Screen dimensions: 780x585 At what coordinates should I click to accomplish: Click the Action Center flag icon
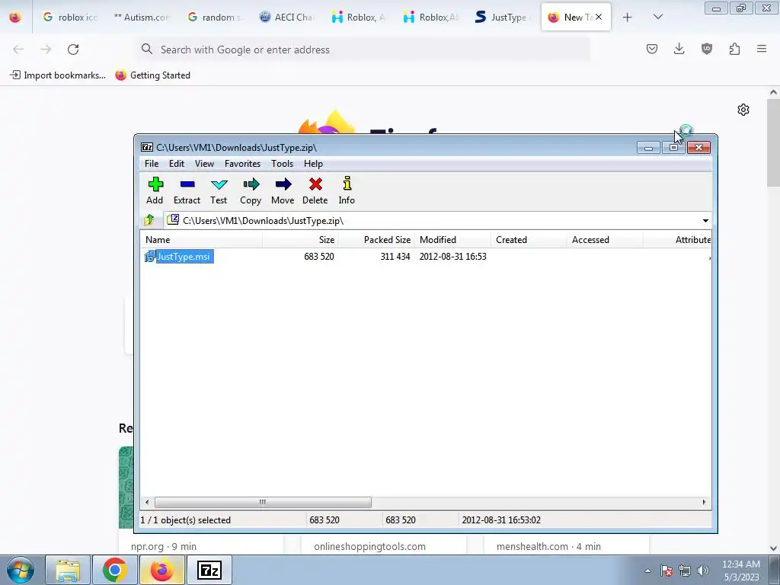point(667,571)
